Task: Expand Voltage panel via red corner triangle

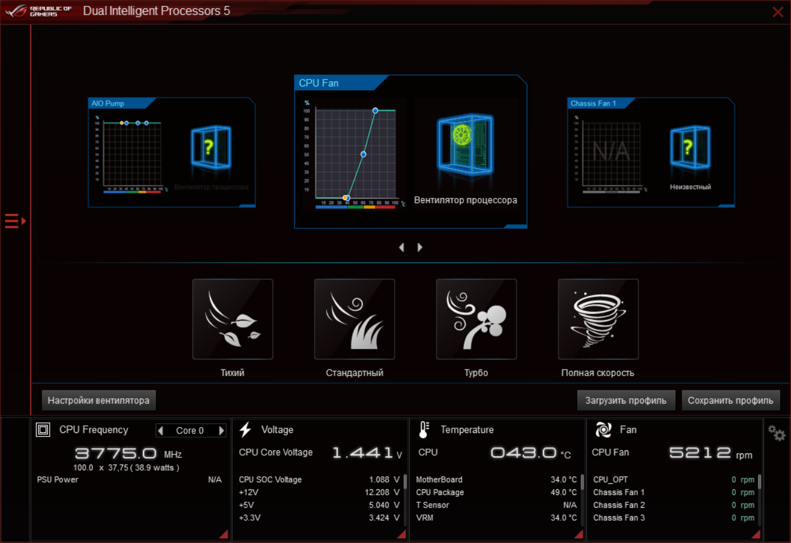Action: click(402, 534)
